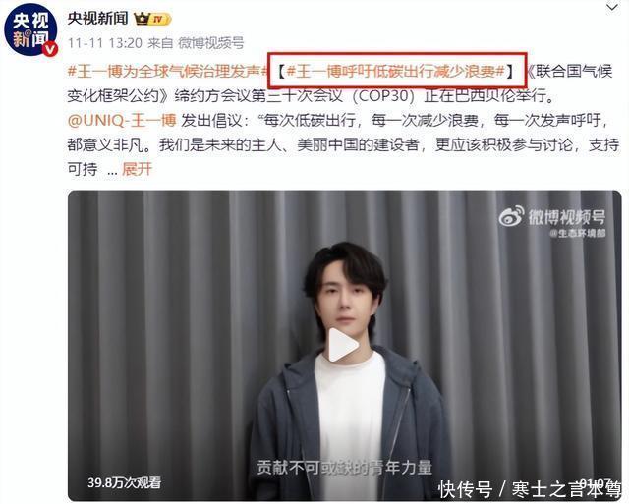Click the video subtitle 贡献不可或缺的青年力量

tap(345, 467)
